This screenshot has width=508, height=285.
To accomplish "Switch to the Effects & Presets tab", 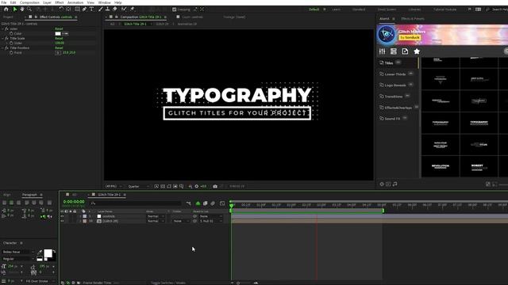I will [413, 19].
